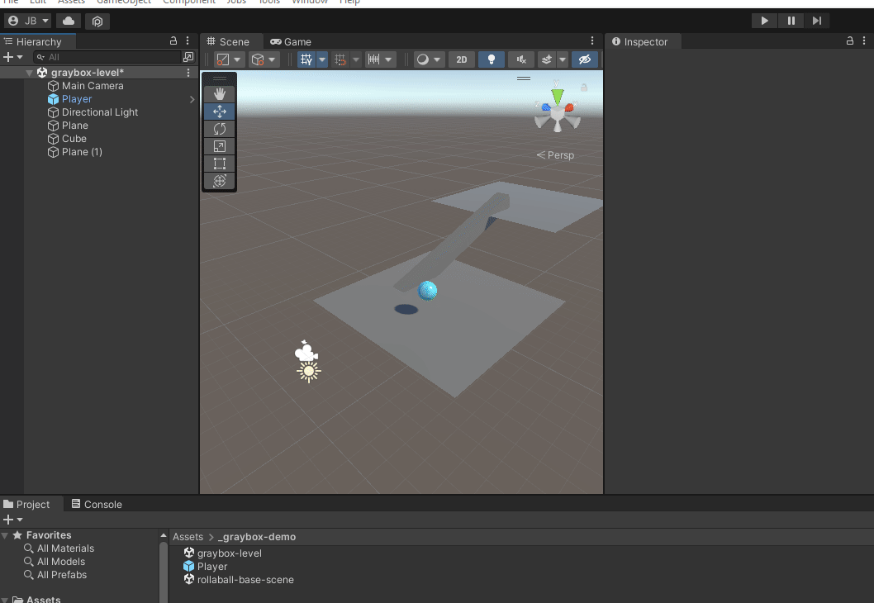Open the Hierarchy panel options menu

click(188, 40)
